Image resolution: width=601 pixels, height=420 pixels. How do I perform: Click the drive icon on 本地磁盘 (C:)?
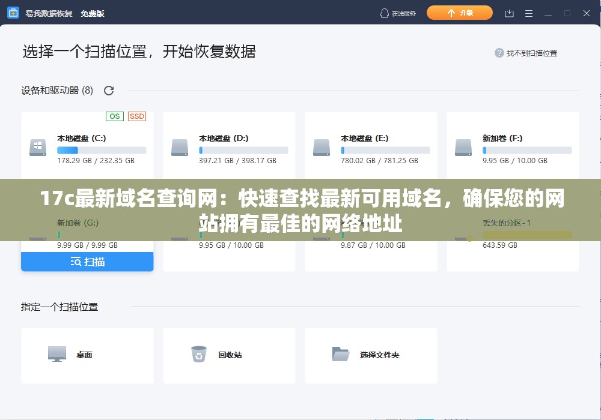pos(37,148)
